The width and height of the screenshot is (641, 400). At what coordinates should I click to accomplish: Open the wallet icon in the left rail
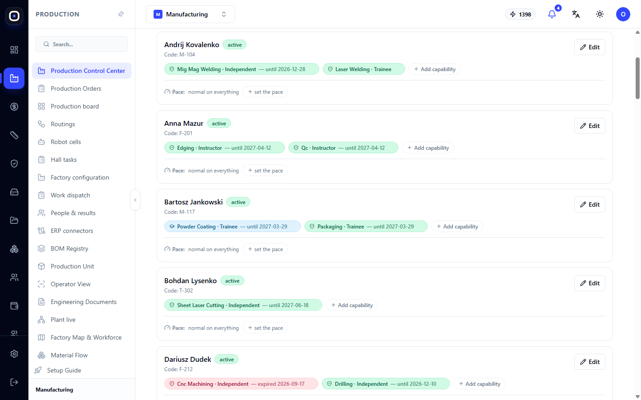coord(14,306)
